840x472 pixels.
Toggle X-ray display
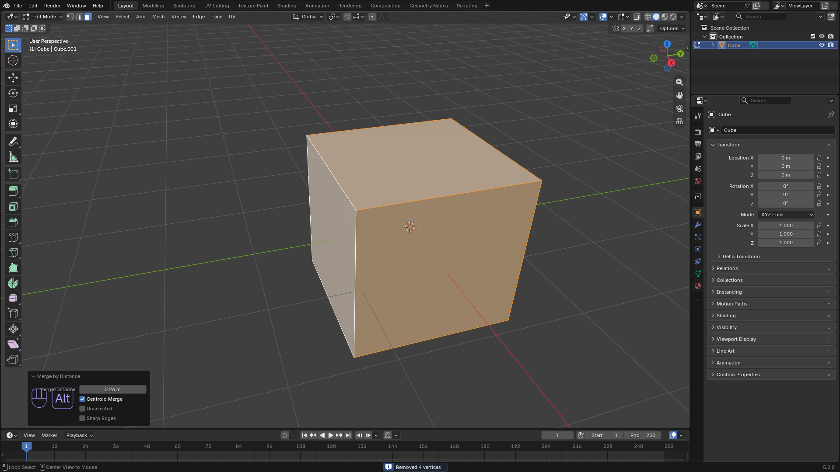click(637, 17)
